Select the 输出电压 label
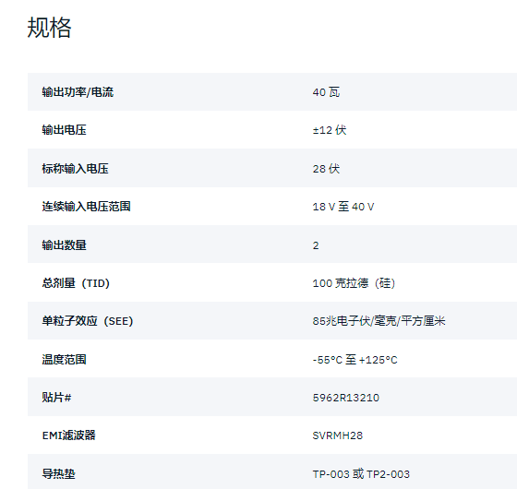 tap(64, 130)
